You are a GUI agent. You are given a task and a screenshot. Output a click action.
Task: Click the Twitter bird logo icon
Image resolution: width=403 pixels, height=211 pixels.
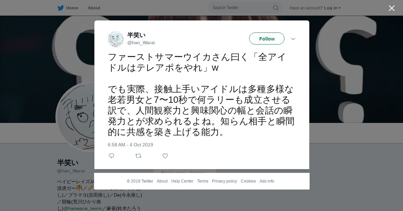click(60, 8)
